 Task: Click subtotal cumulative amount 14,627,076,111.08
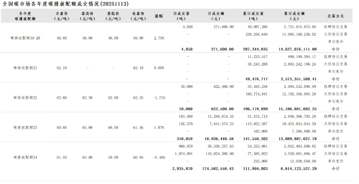click(x=294, y=49)
